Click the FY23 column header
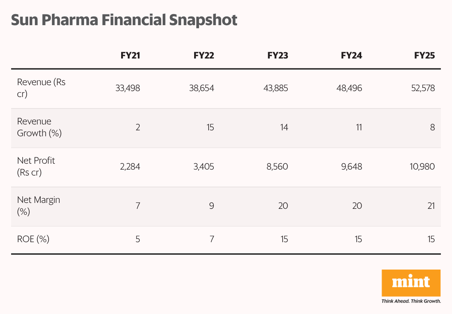The image size is (452, 314). (x=277, y=56)
